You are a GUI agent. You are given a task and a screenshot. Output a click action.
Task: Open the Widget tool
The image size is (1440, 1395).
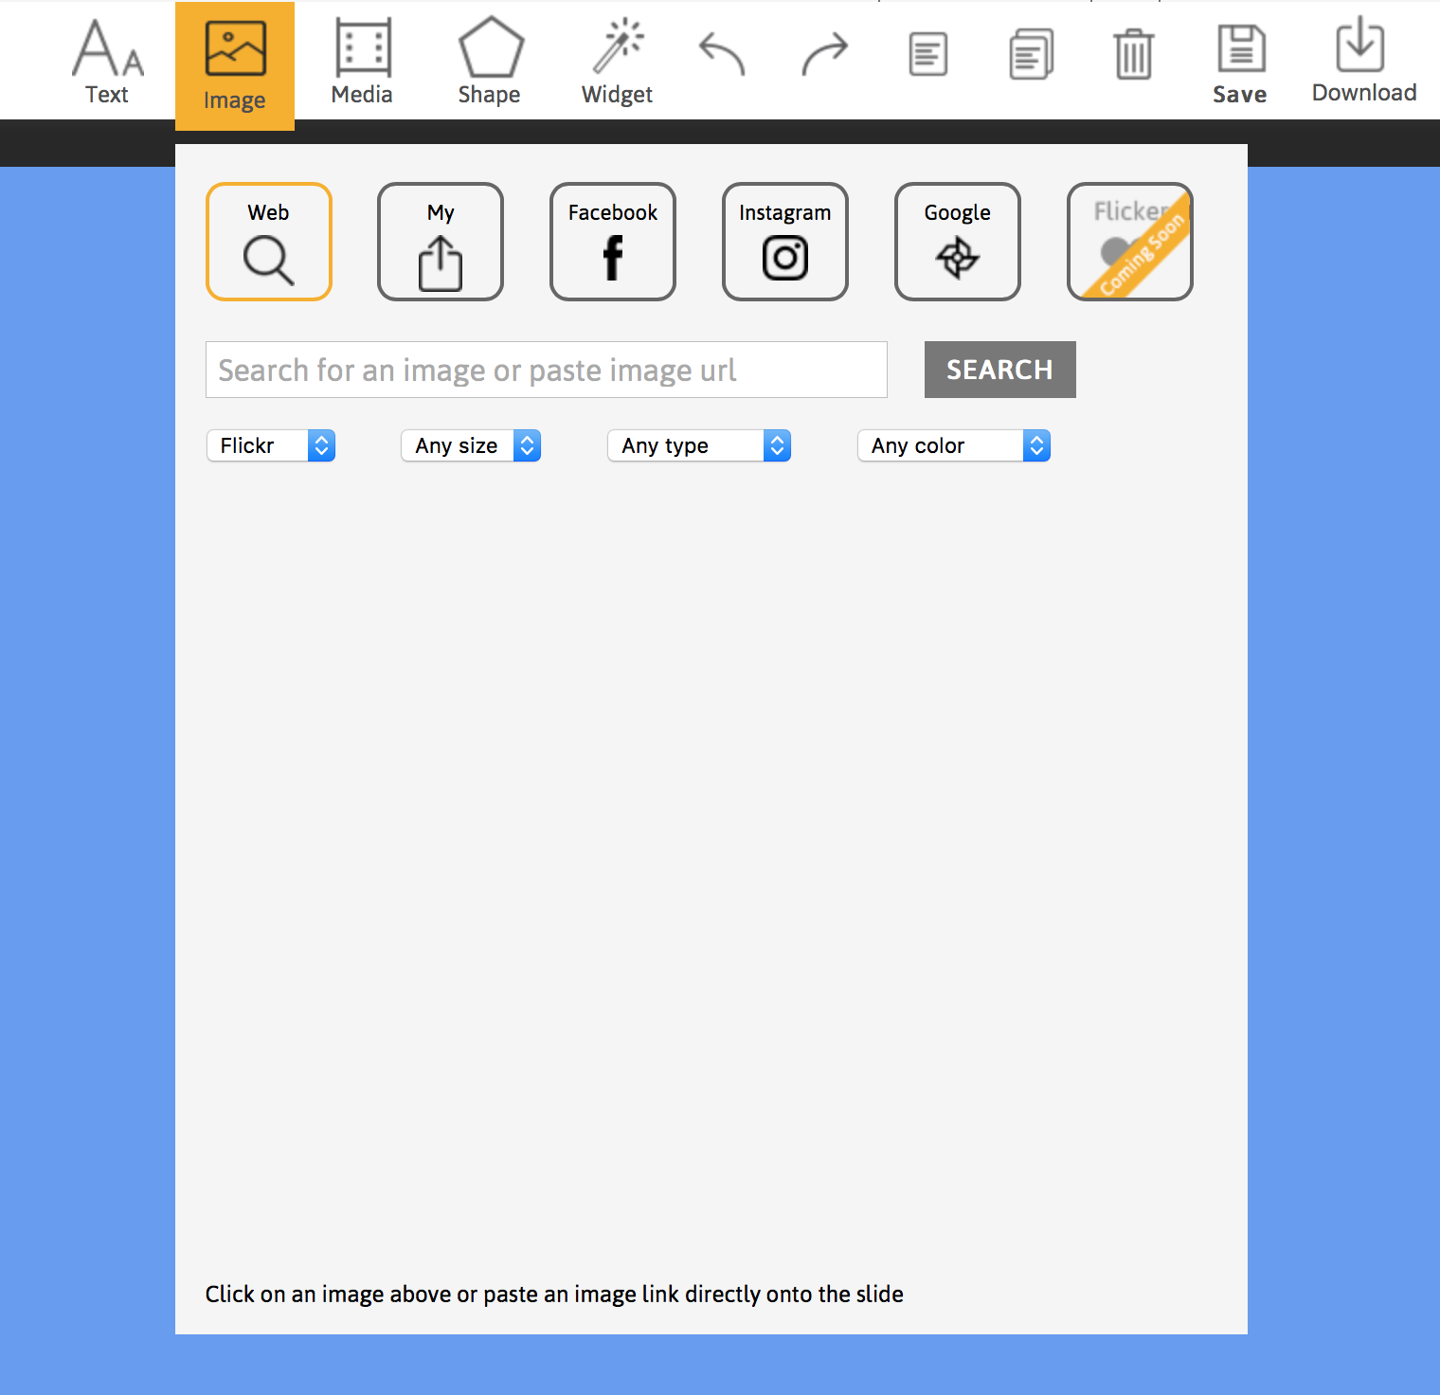tap(616, 60)
